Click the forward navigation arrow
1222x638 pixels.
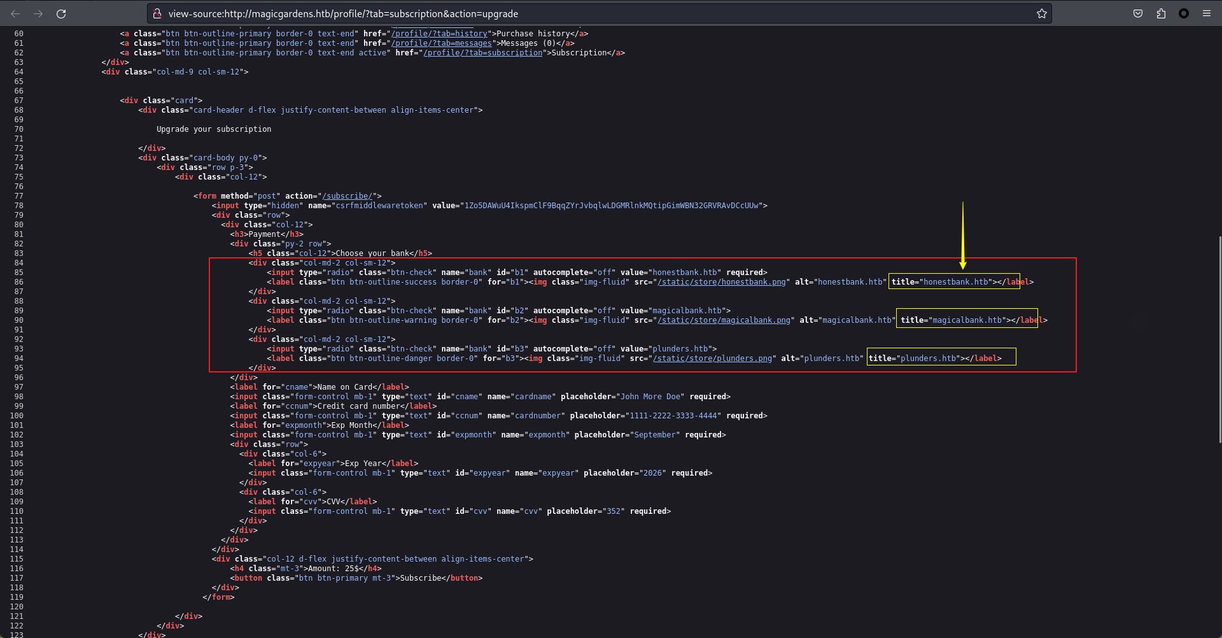[x=38, y=13]
